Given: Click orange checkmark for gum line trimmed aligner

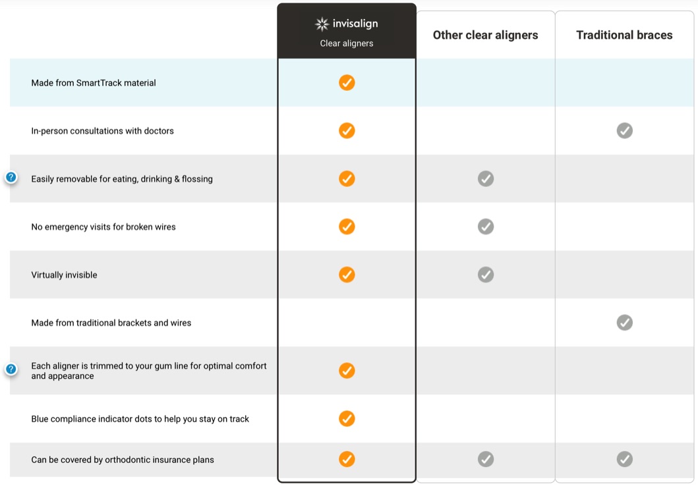Looking at the screenshot, I should pyautogui.click(x=347, y=371).
